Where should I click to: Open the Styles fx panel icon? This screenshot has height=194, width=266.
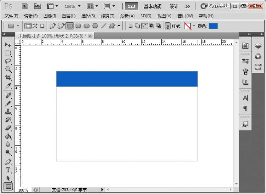click(245, 124)
